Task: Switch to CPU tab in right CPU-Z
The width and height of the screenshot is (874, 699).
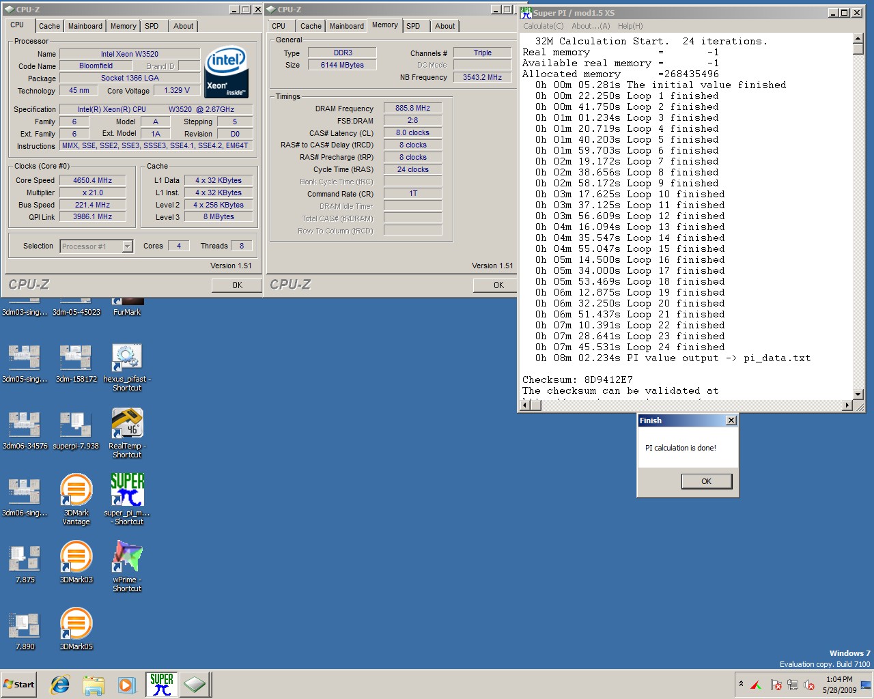Action: coord(279,26)
